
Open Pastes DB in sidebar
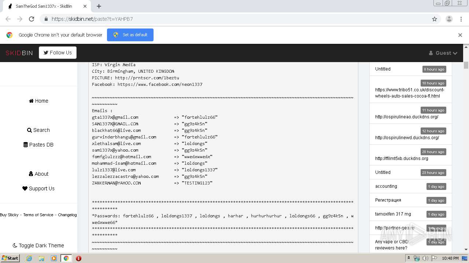(38, 145)
